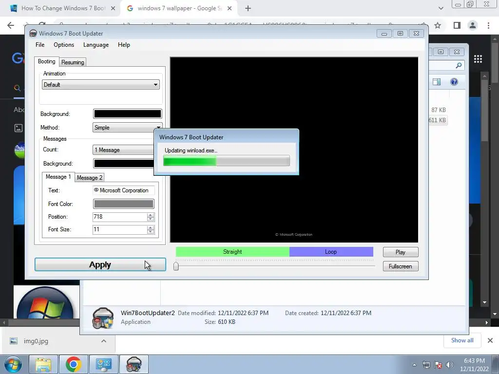This screenshot has width=499, height=374.
Task: Click the Win7BootUpdater2 application icon in details pane
Action: 103,318
